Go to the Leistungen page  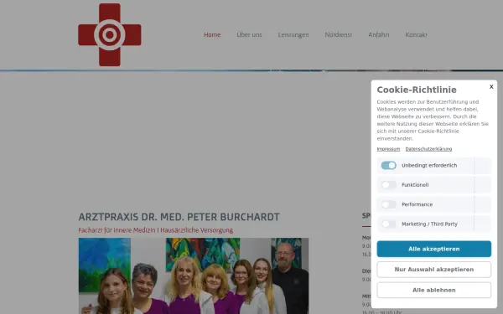(x=293, y=34)
